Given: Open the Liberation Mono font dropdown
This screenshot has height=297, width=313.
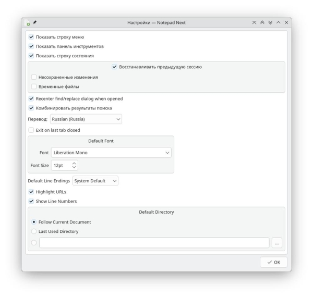Looking at the screenshot, I should [x=111, y=153].
